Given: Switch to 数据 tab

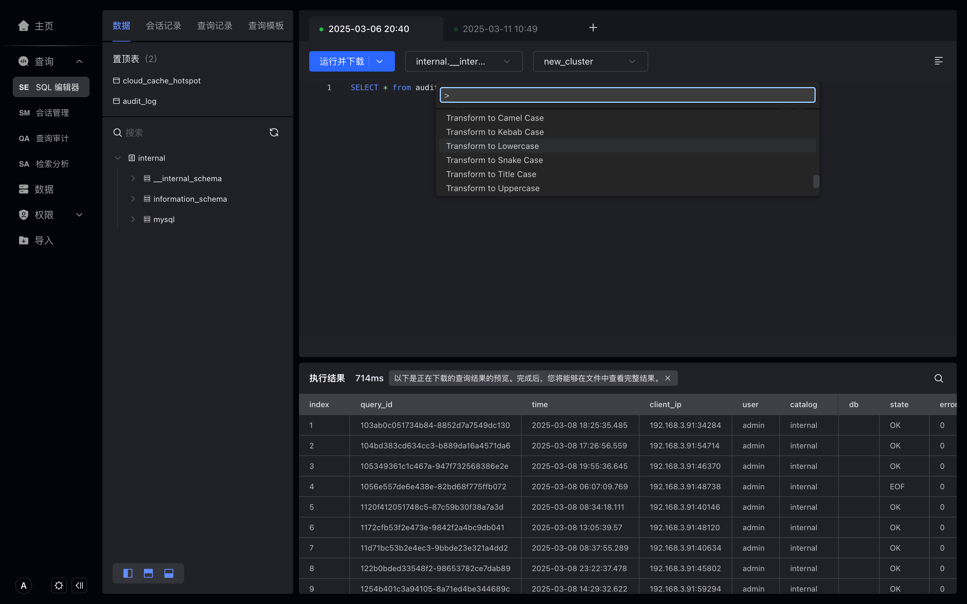Looking at the screenshot, I should [x=122, y=26].
